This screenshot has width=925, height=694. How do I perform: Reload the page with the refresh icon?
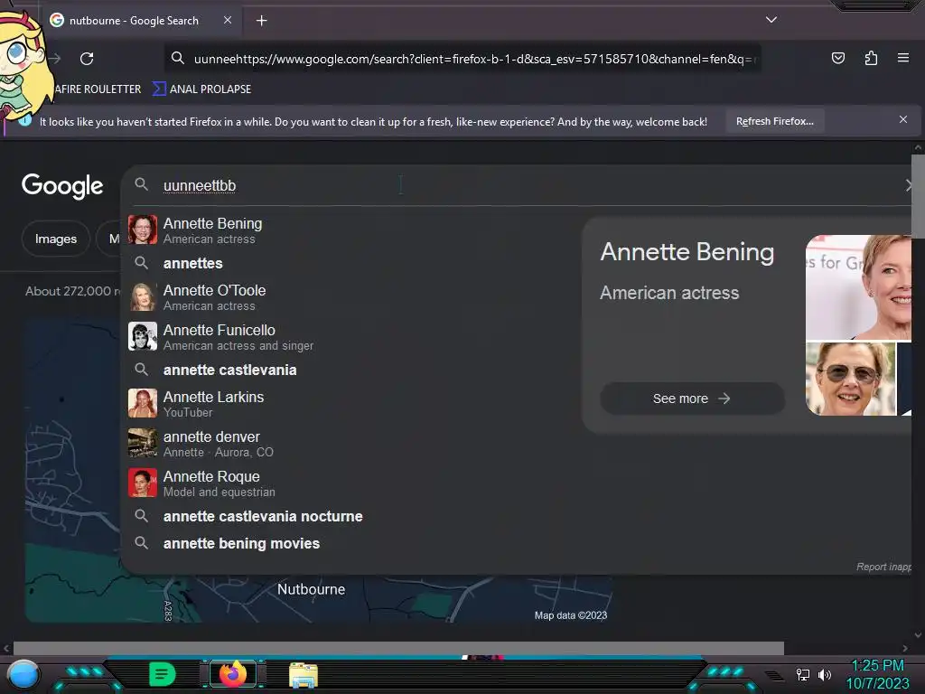[87, 59]
